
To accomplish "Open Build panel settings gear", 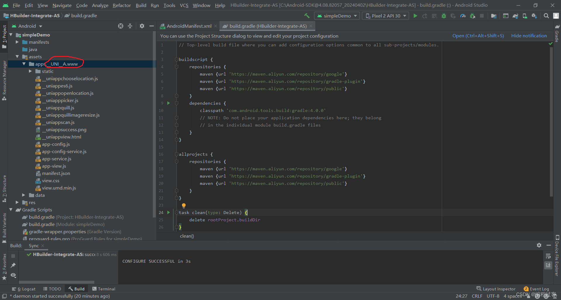I will pyautogui.click(x=539, y=245).
